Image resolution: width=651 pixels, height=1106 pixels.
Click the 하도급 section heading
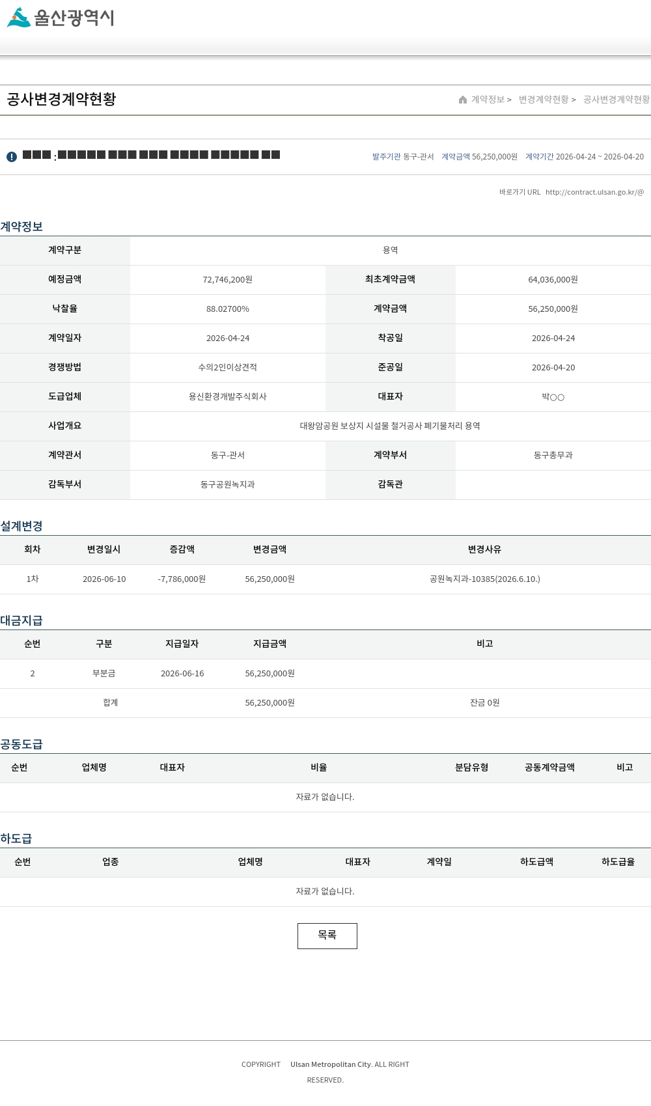16,838
